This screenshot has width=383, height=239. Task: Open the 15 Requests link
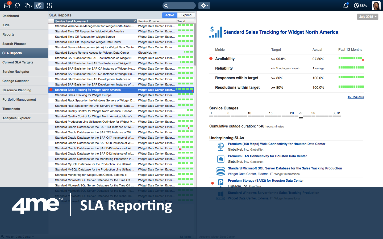pos(355,97)
